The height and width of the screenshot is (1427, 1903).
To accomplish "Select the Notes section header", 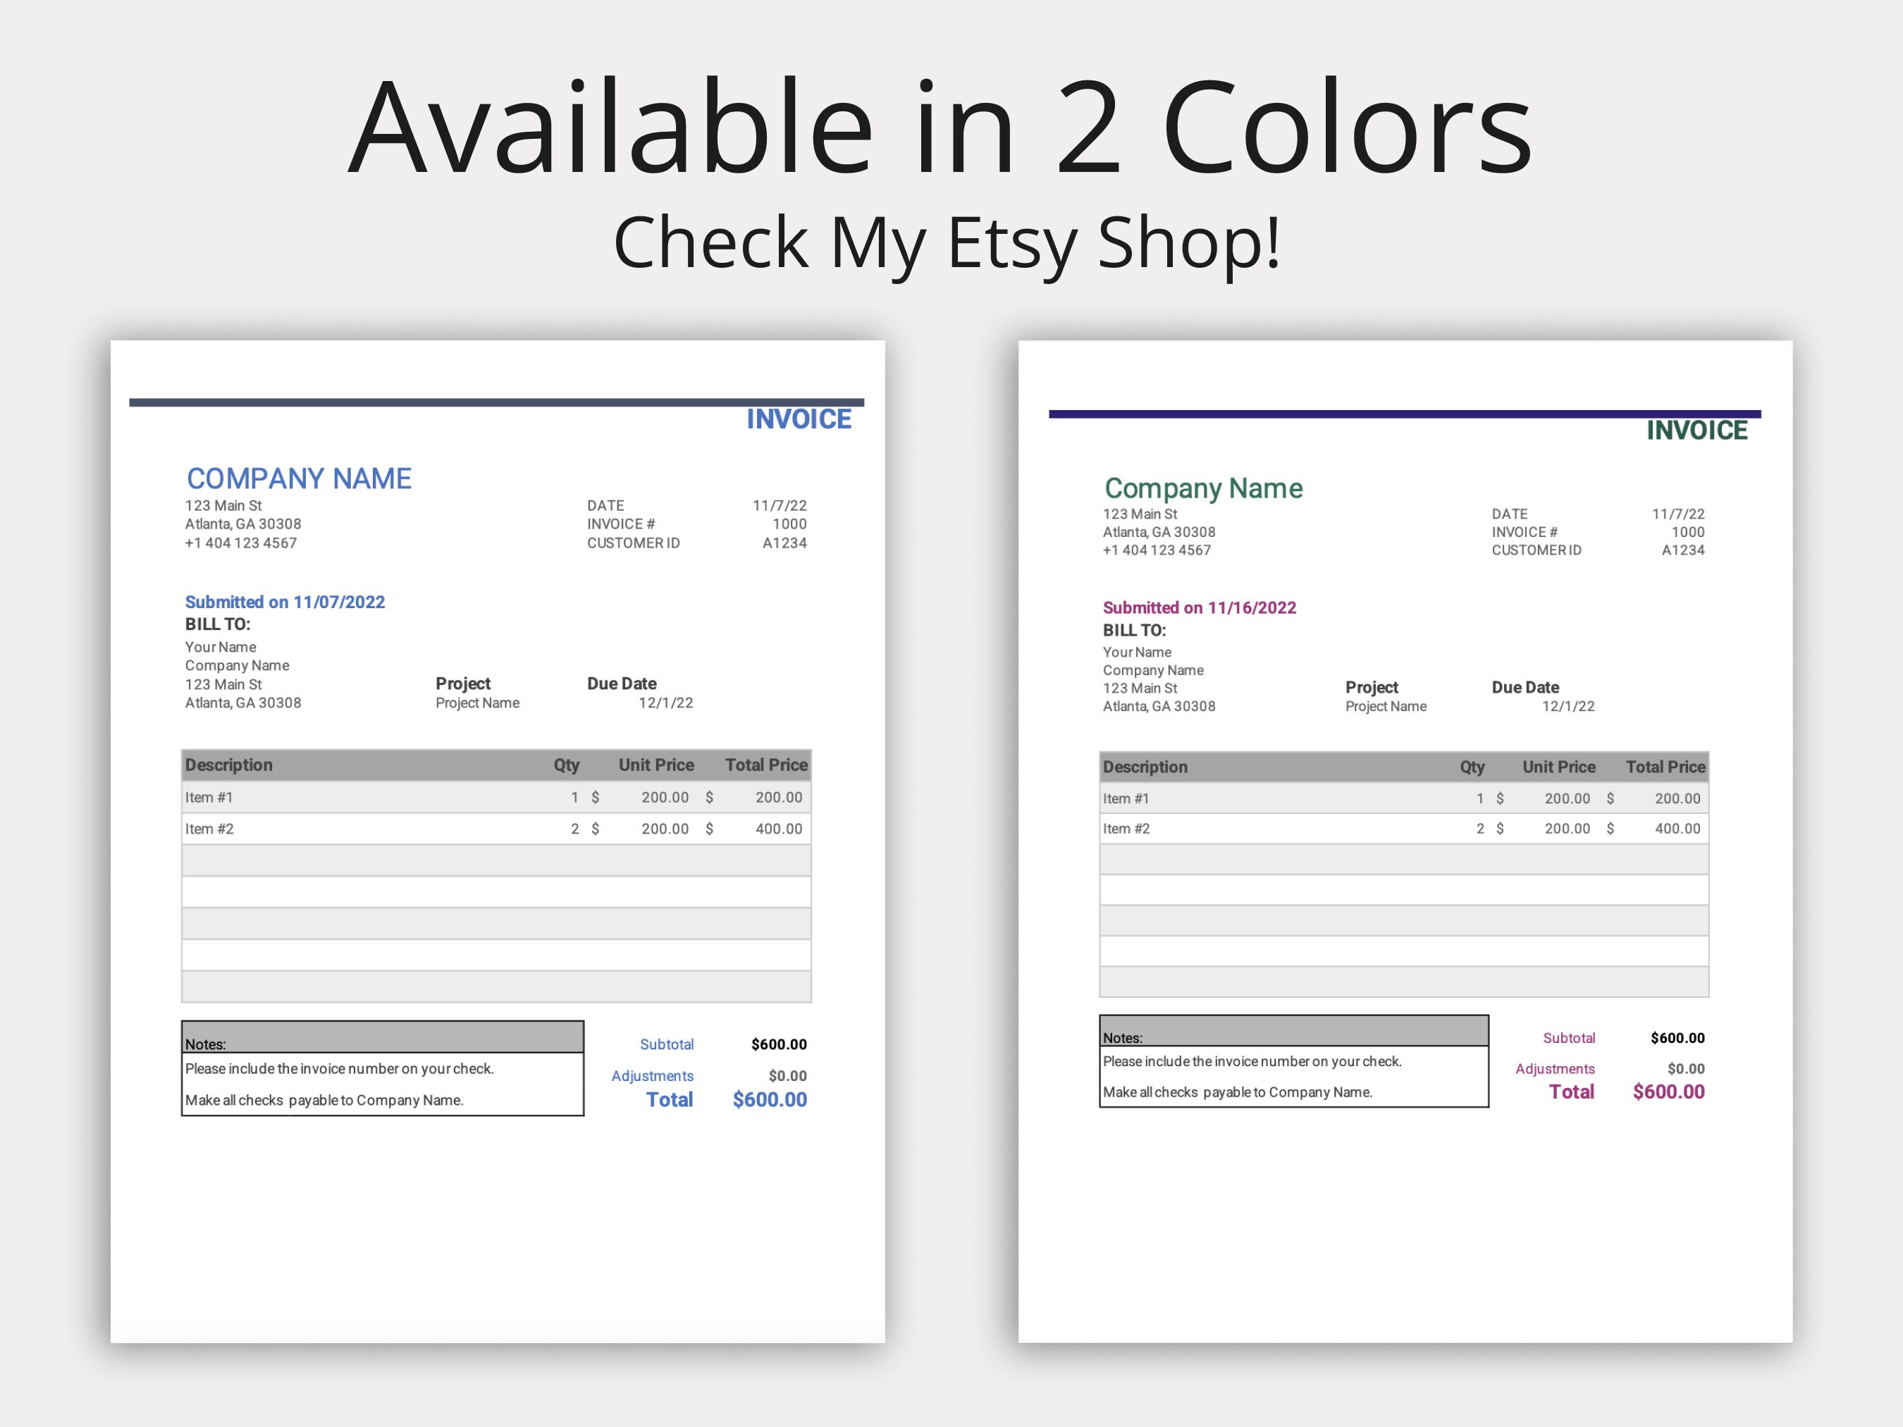I will 206,1044.
